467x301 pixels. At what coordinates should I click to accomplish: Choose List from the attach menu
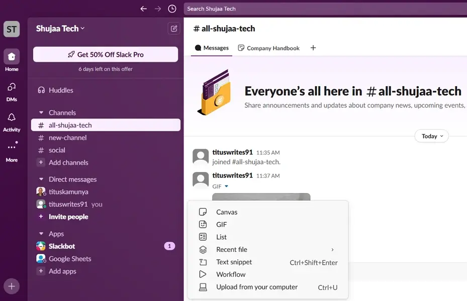pos(268,237)
